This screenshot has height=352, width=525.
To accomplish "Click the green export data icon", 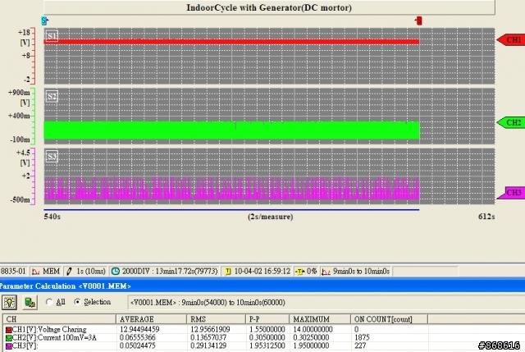I will point(30,303).
